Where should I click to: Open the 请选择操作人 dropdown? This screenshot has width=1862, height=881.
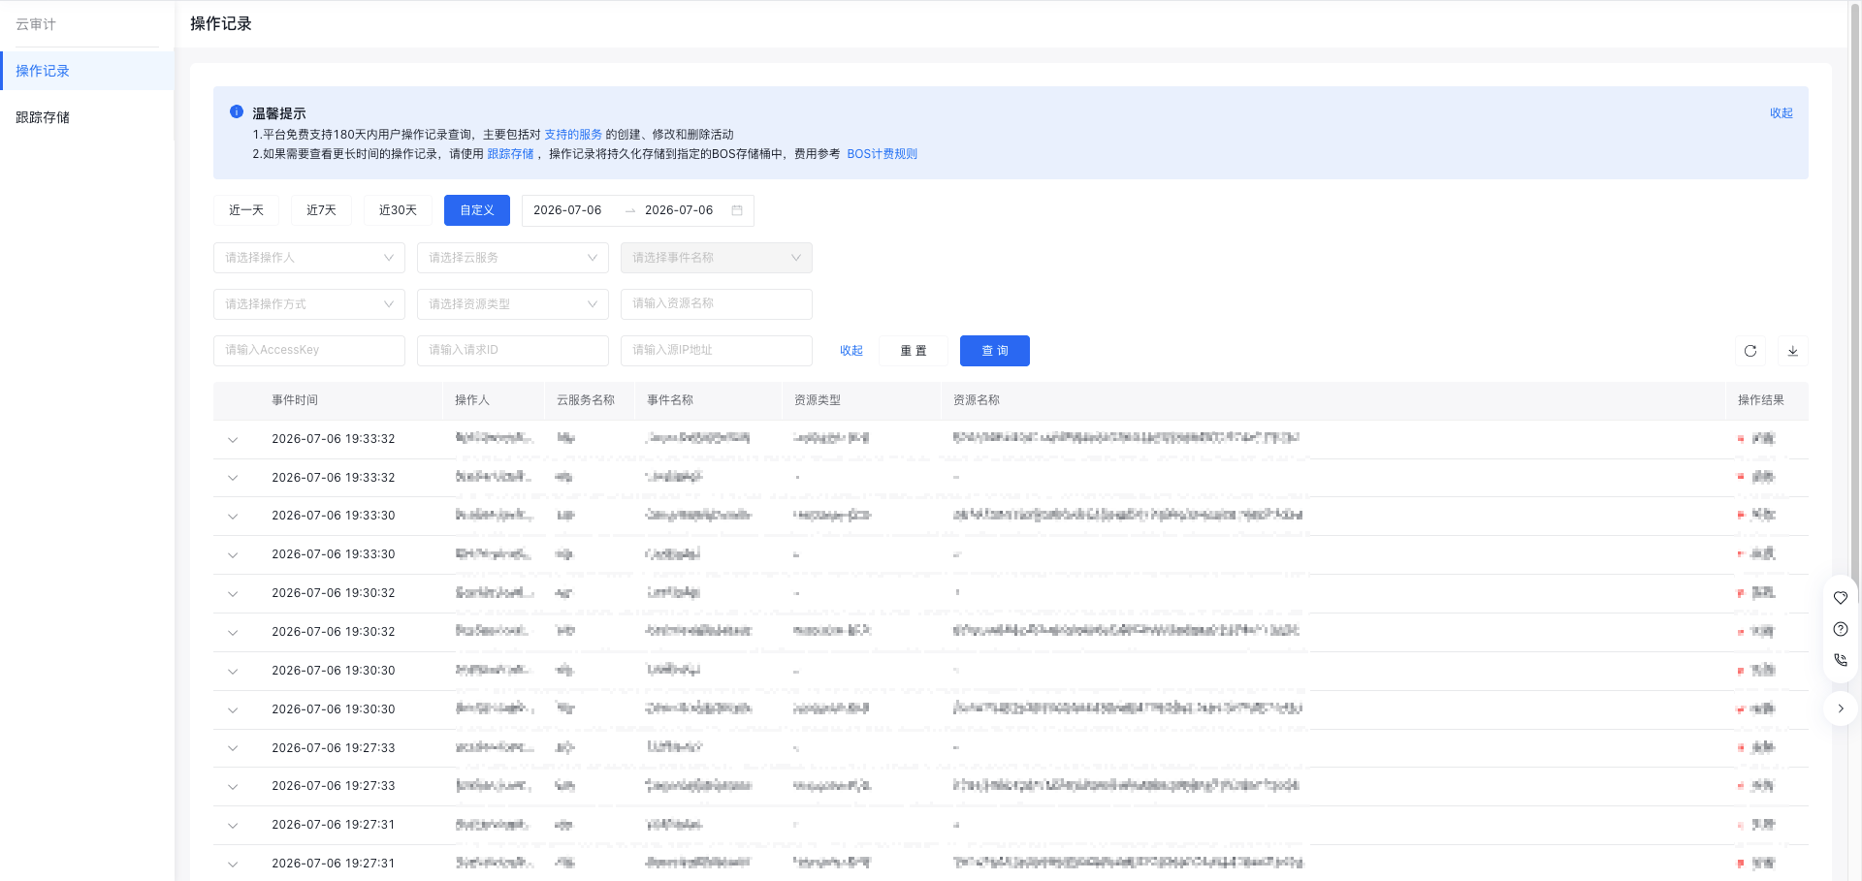(309, 258)
